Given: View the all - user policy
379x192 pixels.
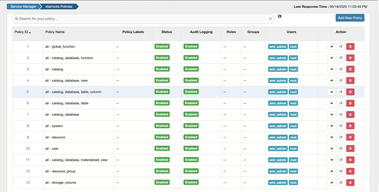Looking at the screenshot, I should (x=331, y=149).
